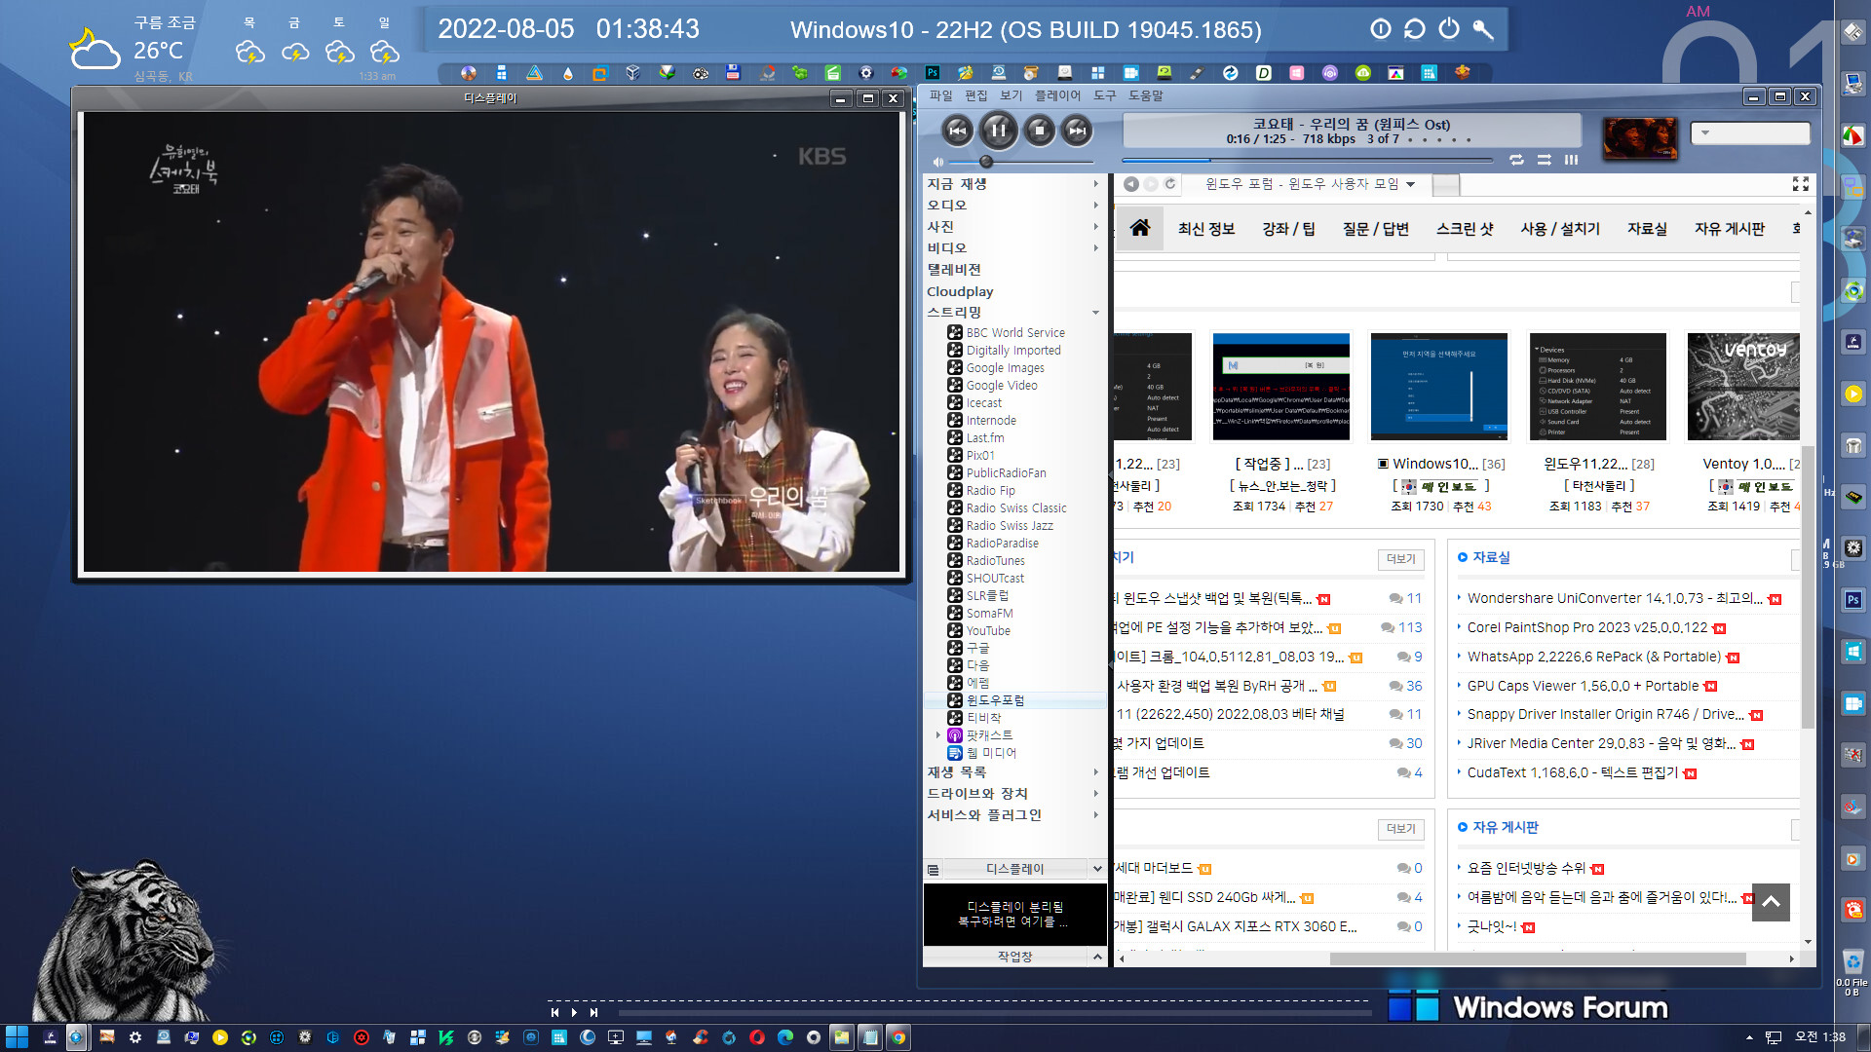Open the equalizer bars icon
This screenshot has width=1871, height=1052.
pyautogui.click(x=1571, y=160)
